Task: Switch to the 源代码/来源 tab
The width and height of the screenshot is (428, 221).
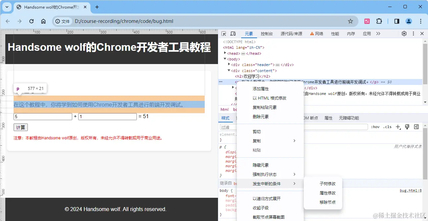Action: (x=291, y=34)
